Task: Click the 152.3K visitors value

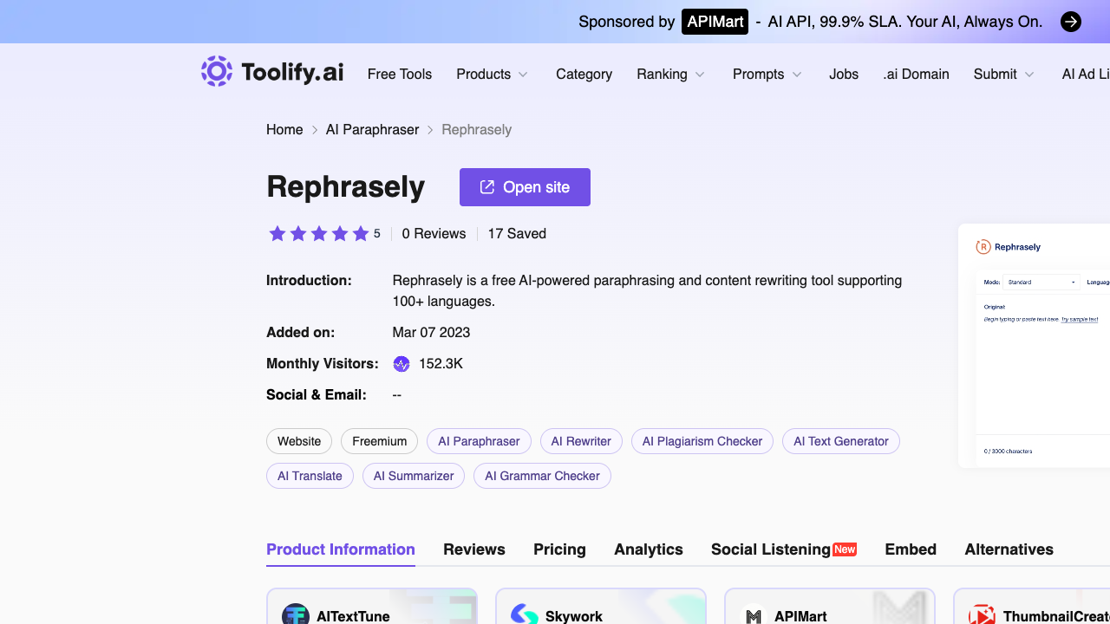Action: [441, 364]
